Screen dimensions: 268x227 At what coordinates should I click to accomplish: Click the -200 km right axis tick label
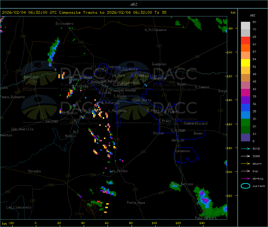(x=229, y=172)
